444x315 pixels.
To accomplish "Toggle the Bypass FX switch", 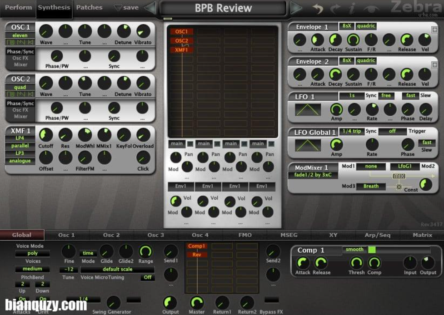I will tap(271, 300).
